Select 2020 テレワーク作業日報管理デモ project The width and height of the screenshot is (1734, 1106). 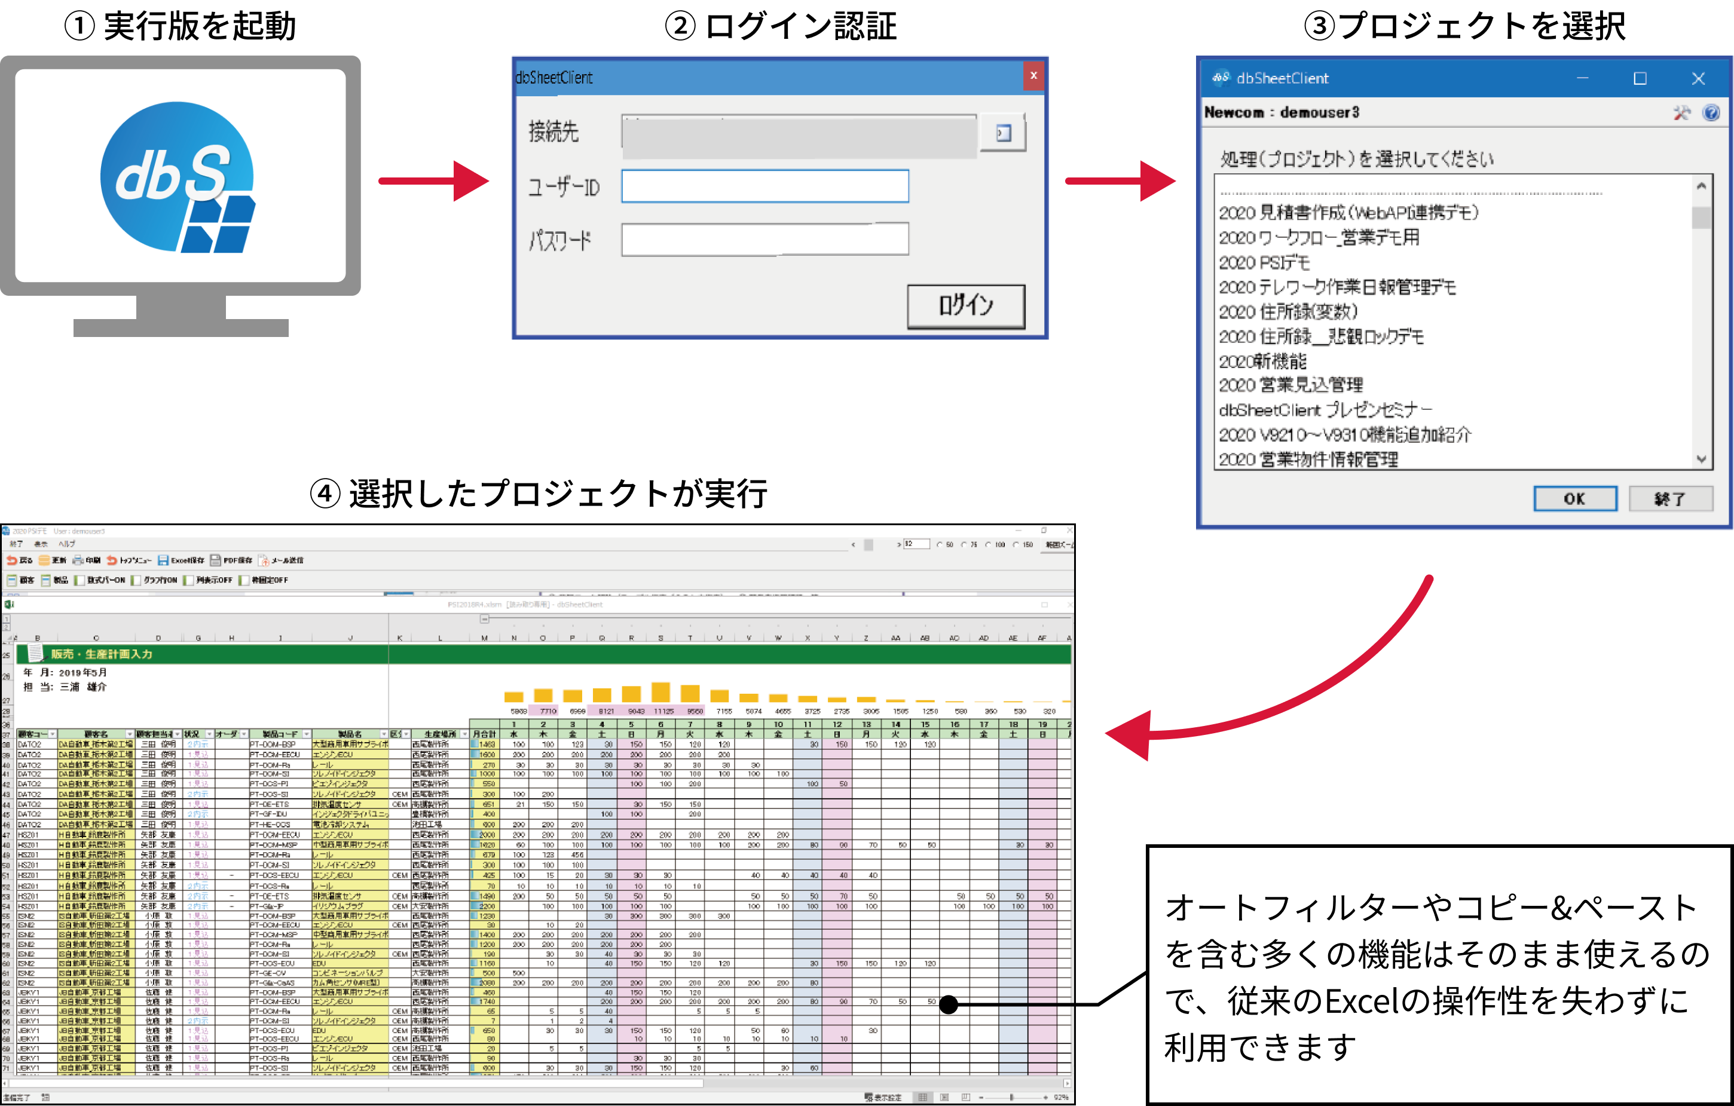[1337, 287]
